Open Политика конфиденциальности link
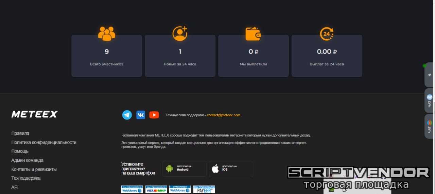The height and width of the screenshot is (194, 435). (x=44, y=142)
